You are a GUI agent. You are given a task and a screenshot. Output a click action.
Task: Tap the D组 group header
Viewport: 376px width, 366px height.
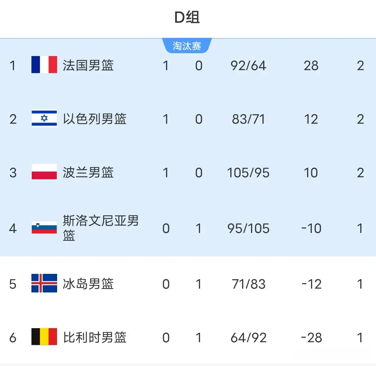click(x=187, y=17)
